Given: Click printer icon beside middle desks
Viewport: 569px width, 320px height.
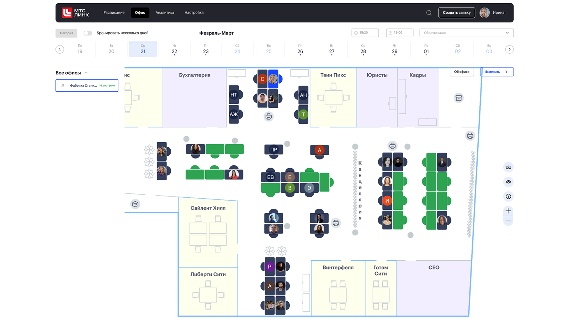Looking at the screenshot, I should coord(336,223).
